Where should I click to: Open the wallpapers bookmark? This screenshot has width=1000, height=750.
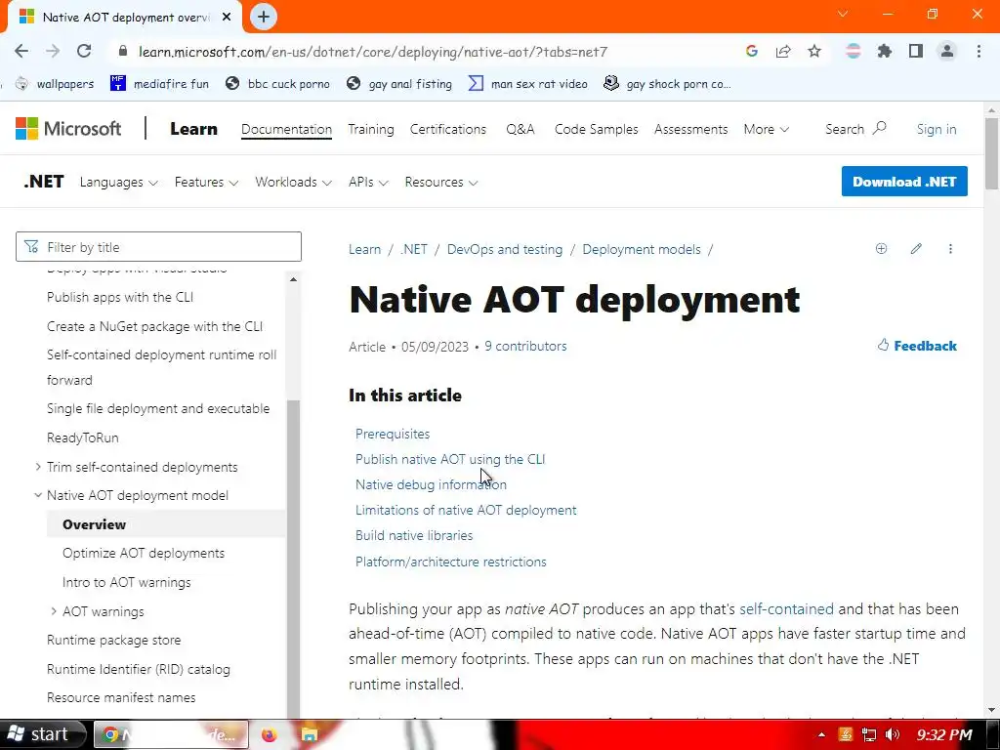coord(56,84)
